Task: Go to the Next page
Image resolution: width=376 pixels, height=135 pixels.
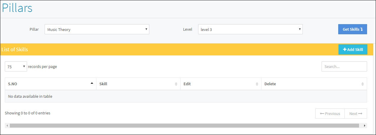Action: pyautogui.click(x=356, y=114)
